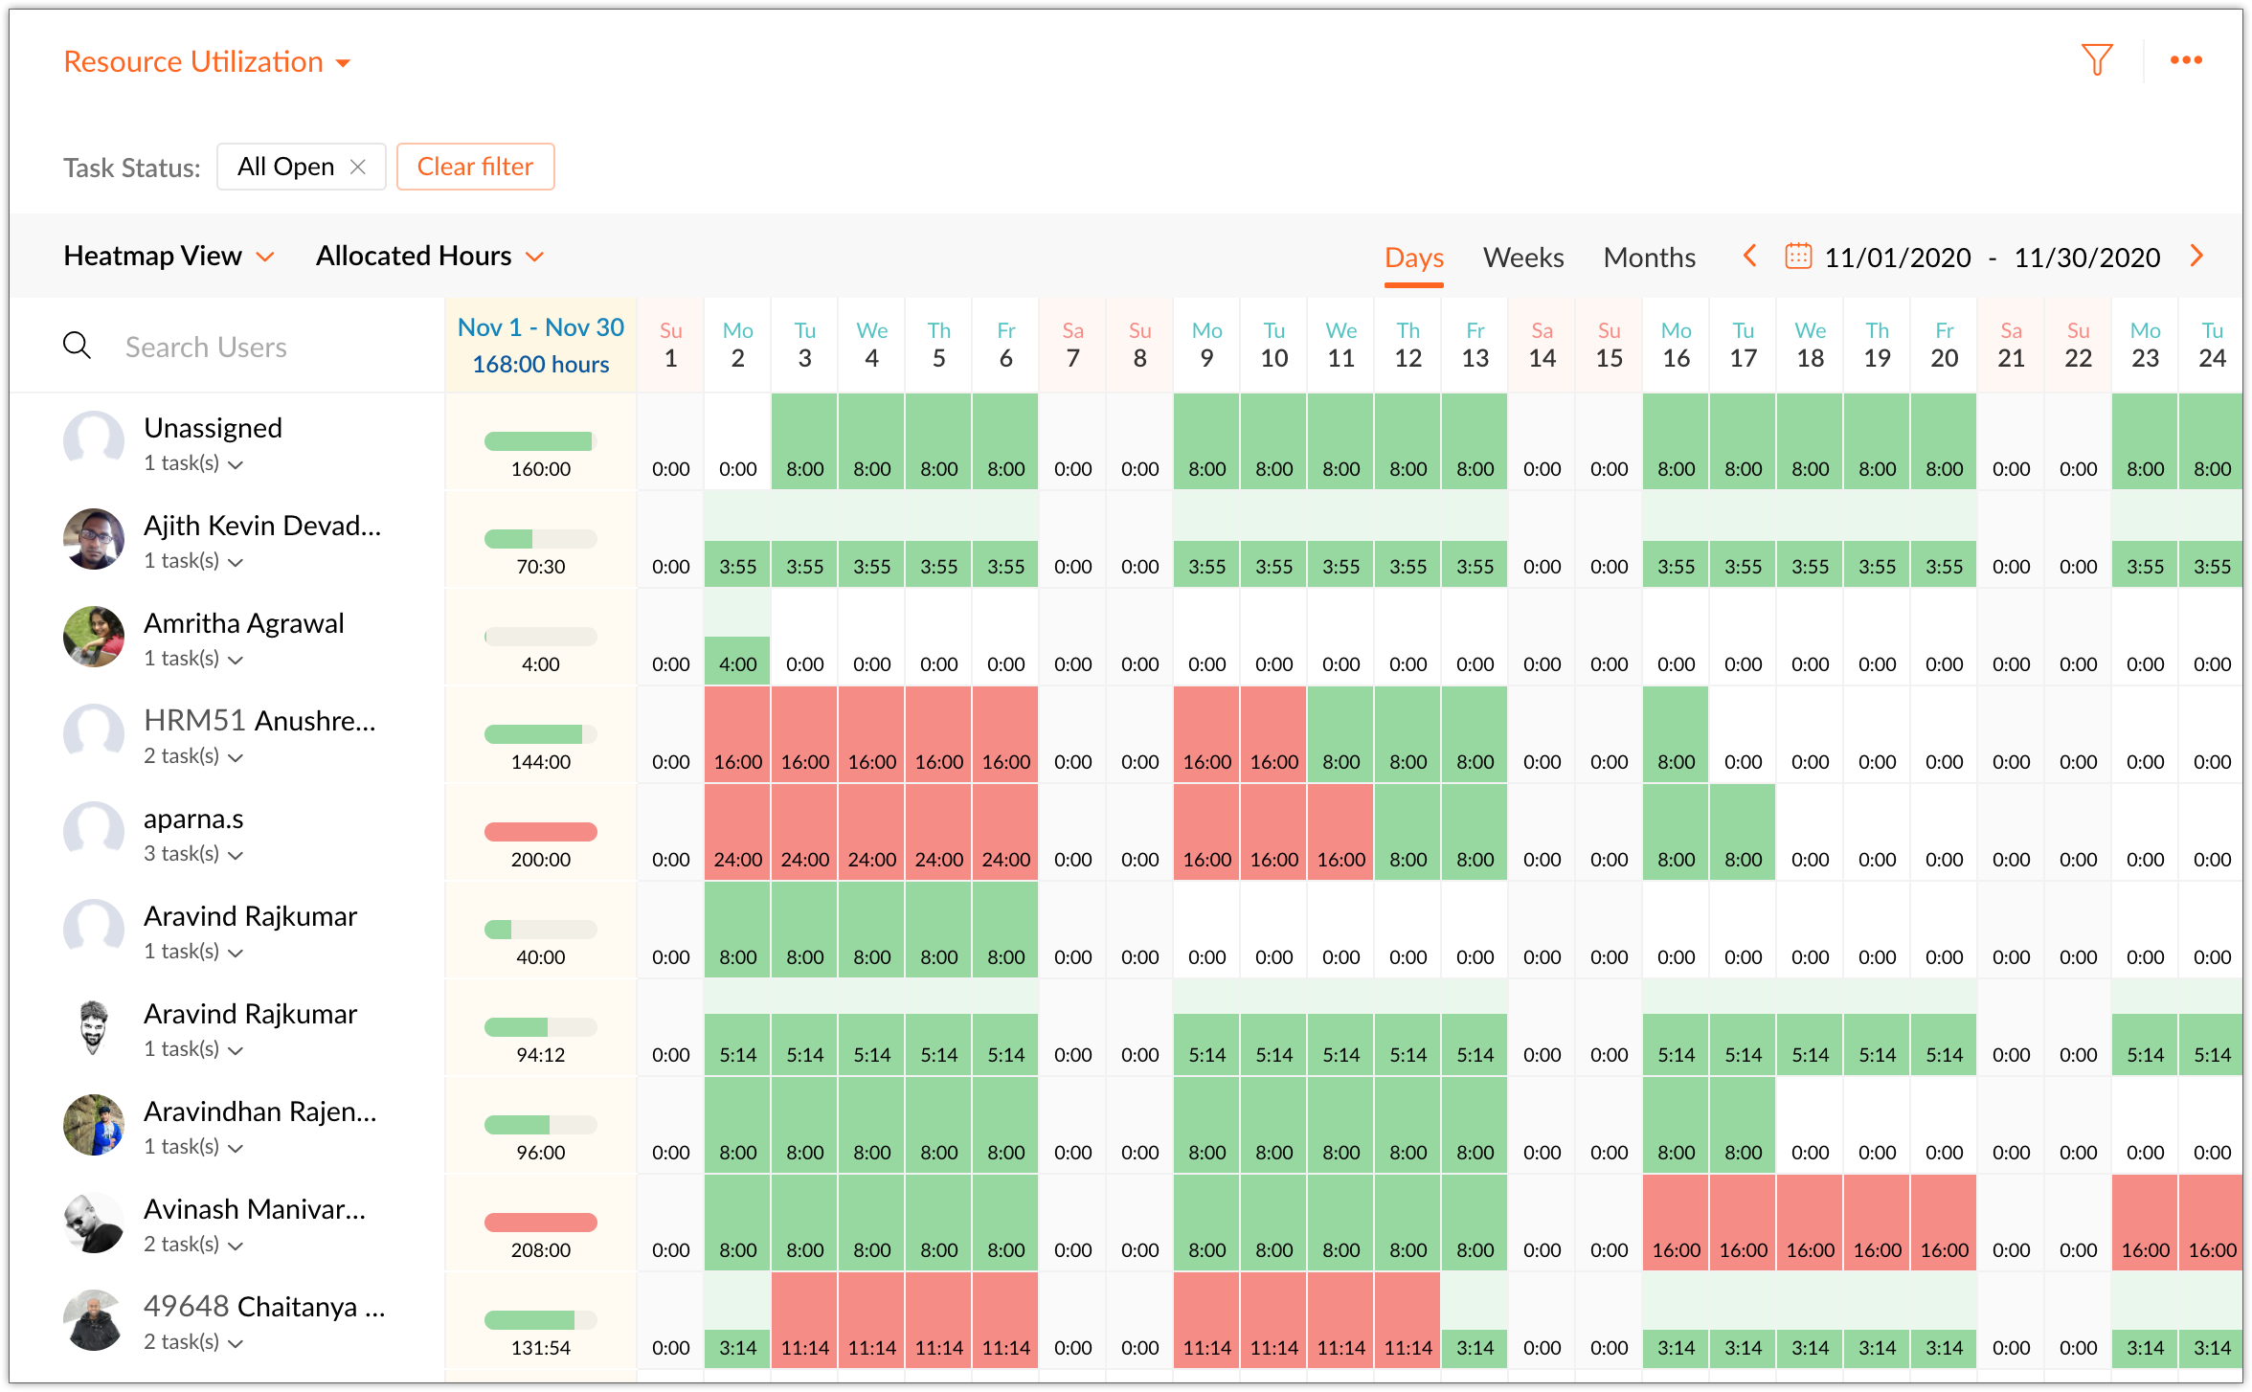Click Ajith Kevin Devad avatar photo

94,539
